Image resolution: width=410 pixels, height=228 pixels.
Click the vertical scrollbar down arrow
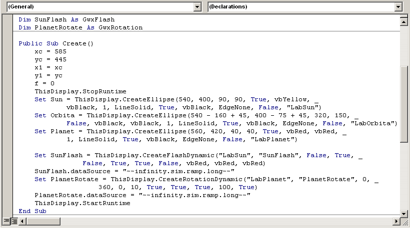tap(403, 214)
